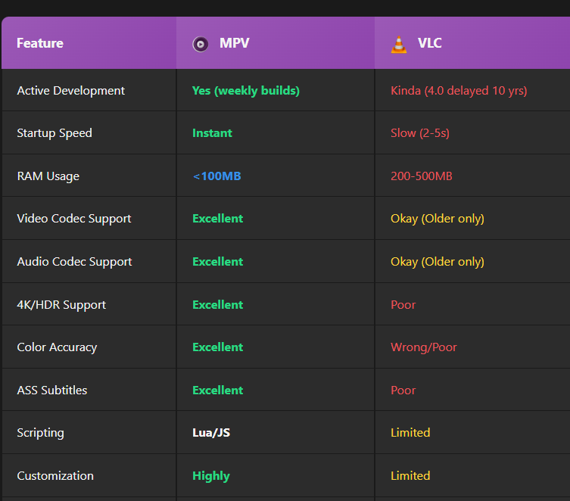
Task: Click the 'Yes (weekly builds)' cell
Action: coord(246,91)
